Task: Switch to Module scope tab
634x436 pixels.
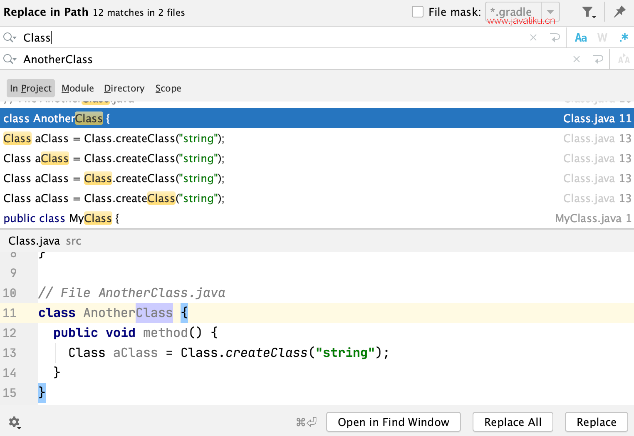Action: tap(78, 88)
